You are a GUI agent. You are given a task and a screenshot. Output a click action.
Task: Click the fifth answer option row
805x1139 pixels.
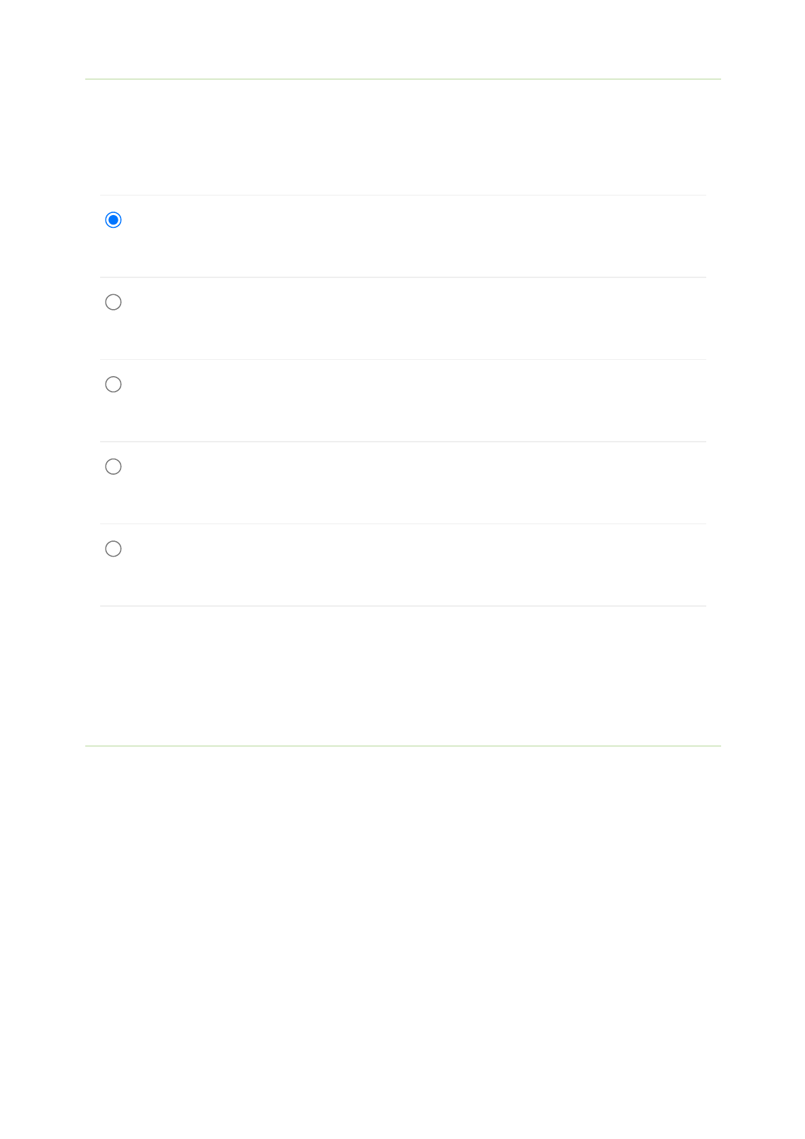[x=402, y=565]
